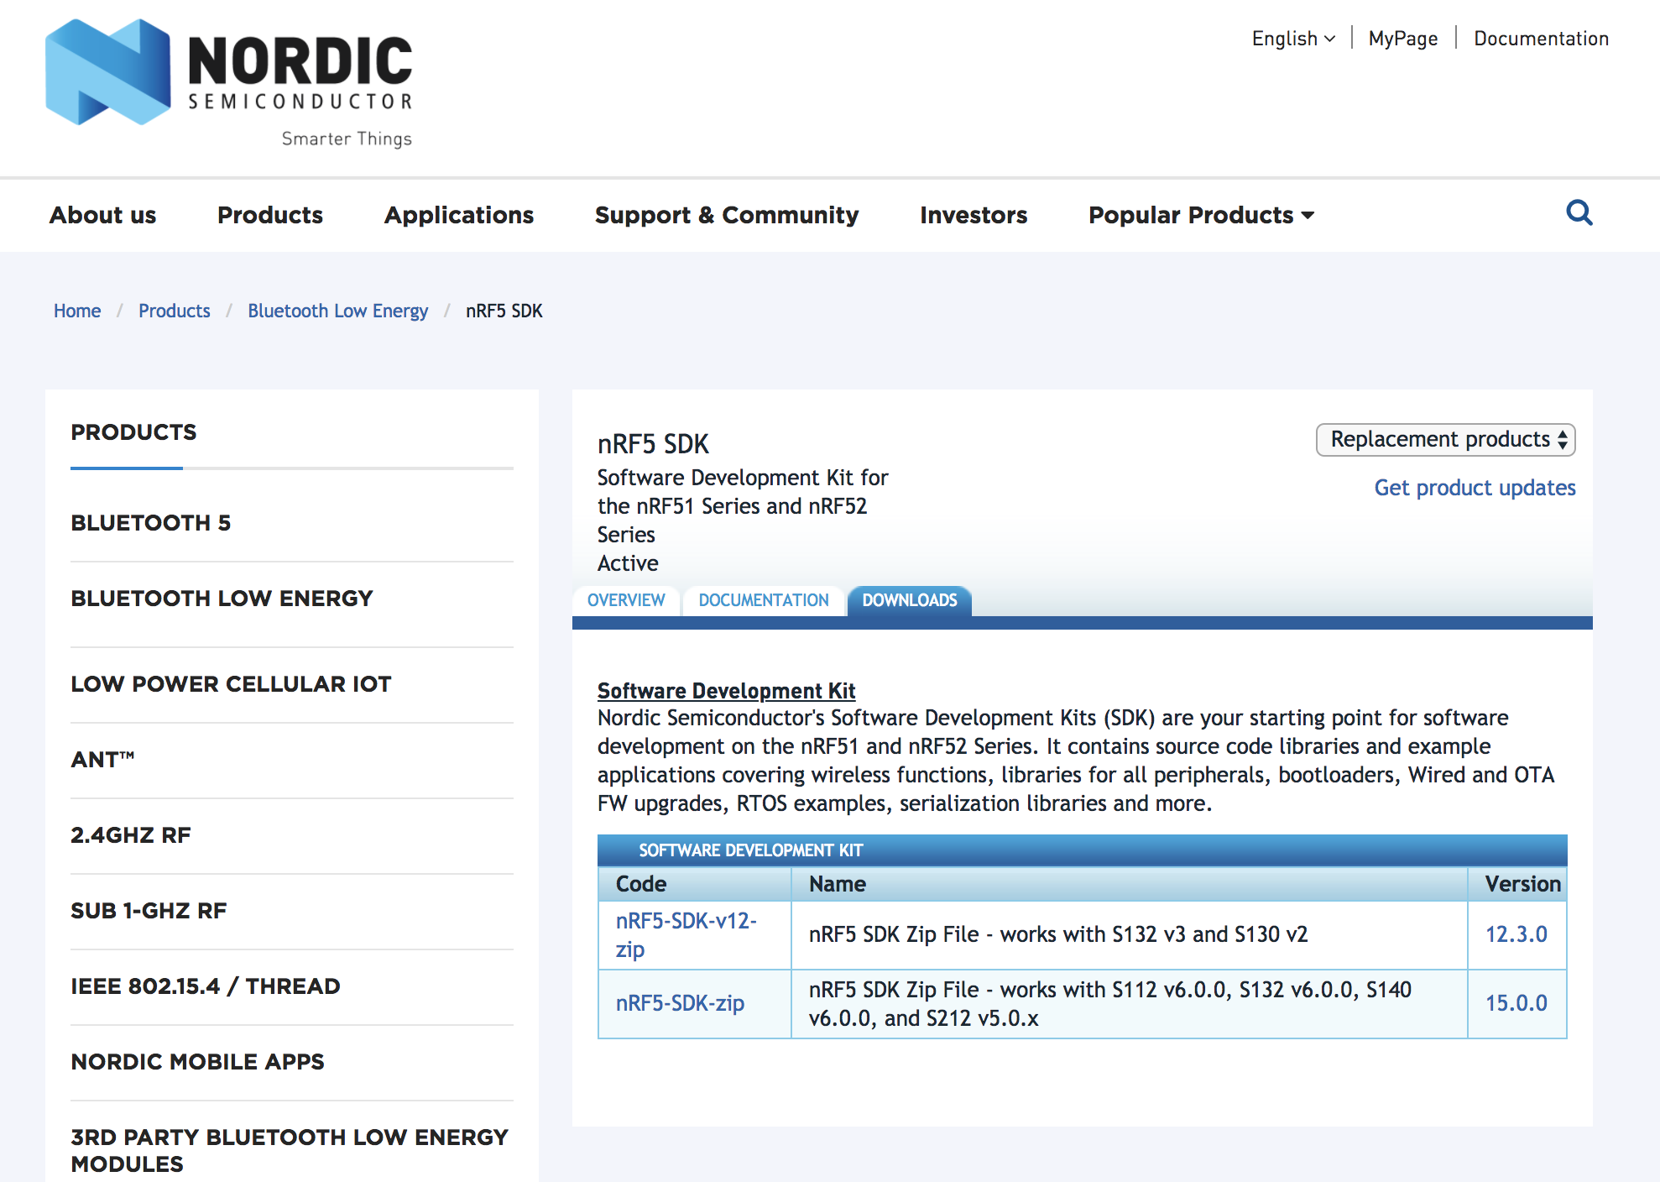This screenshot has width=1660, height=1182.
Task: Click the Software Development Kit heading
Action: click(726, 691)
